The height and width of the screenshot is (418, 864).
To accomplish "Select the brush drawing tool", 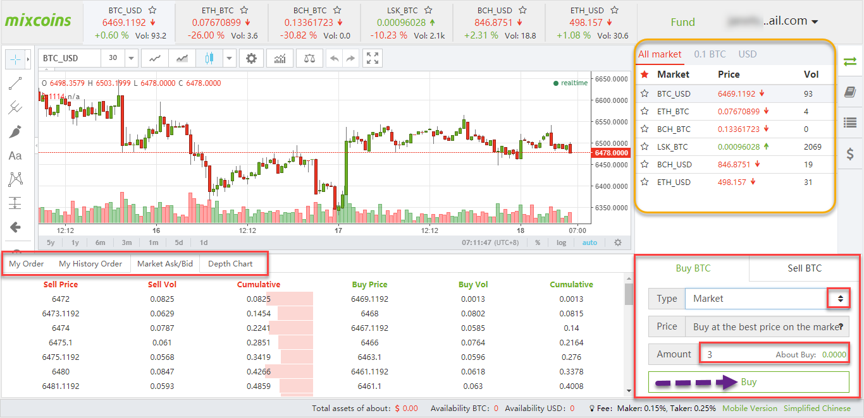I will [15, 131].
